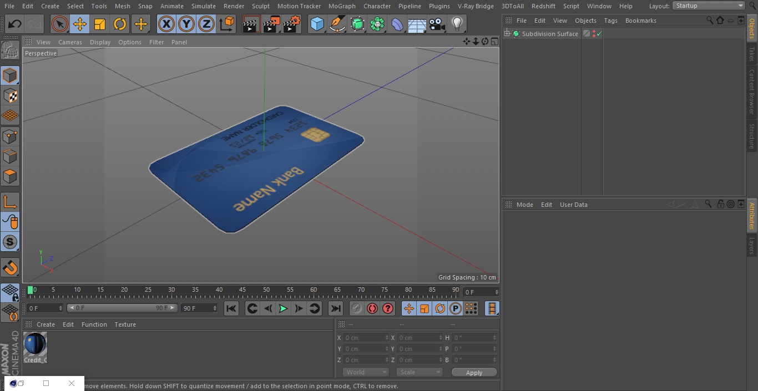The height and width of the screenshot is (391, 758).
Task: Toggle Y axis lock
Action: pos(186,24)
